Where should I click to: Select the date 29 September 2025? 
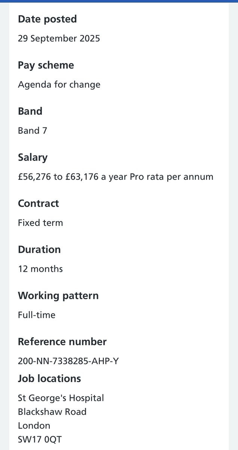point(59,38)
